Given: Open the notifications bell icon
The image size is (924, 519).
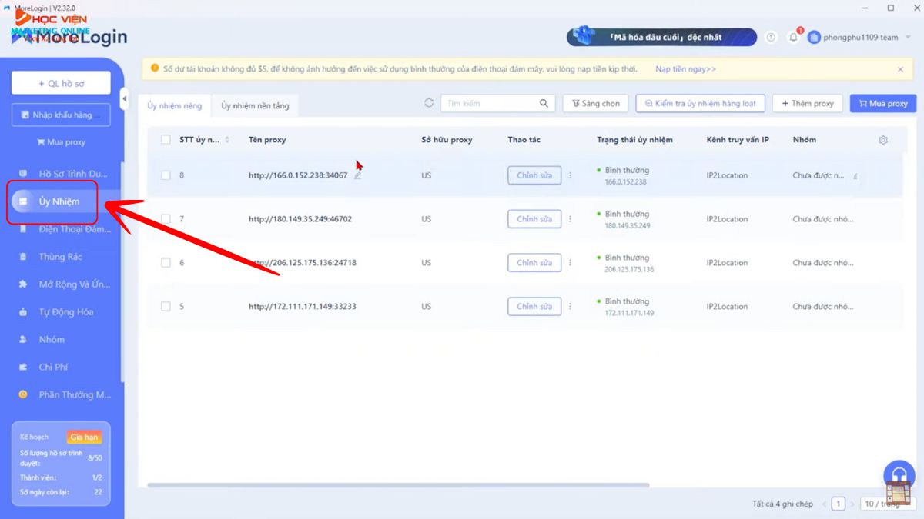Looking at the screenshot, I should (794, 37).
